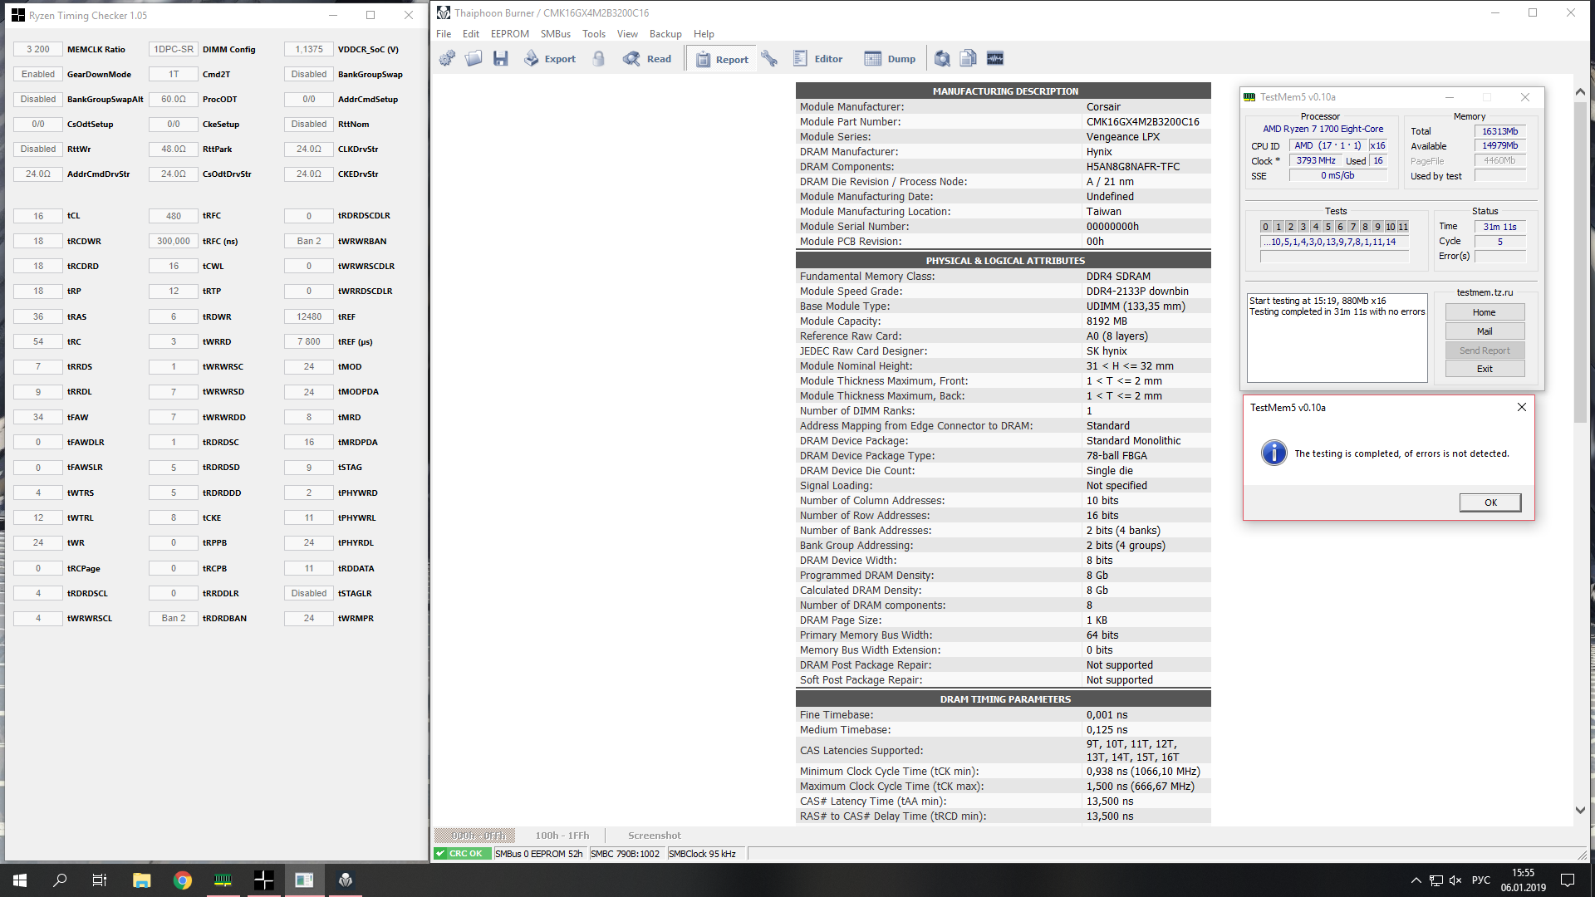Switch to the 100h - 1FFh tab
The height and width of the screenshot is (897, 1595).
pyautogui.click(x=562, y=836)
